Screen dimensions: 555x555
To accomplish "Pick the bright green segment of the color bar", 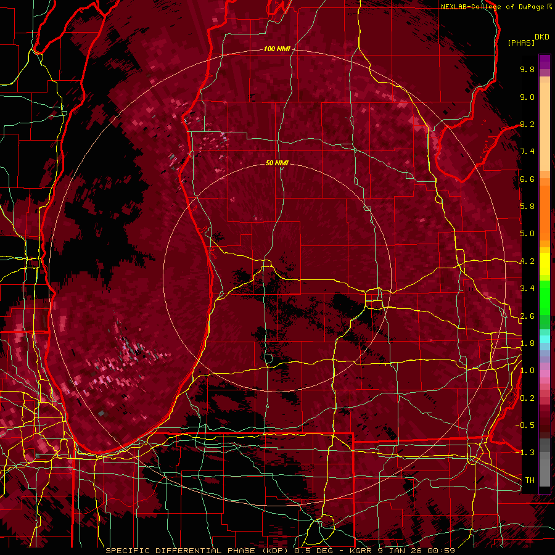I will coord(545,298).
